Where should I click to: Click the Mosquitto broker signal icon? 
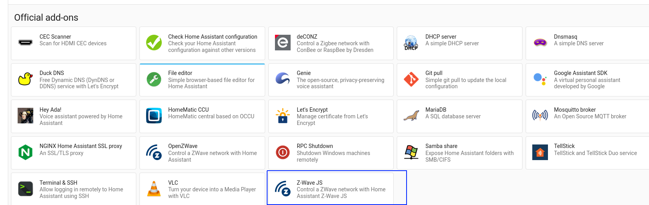(x=540, y=115)
